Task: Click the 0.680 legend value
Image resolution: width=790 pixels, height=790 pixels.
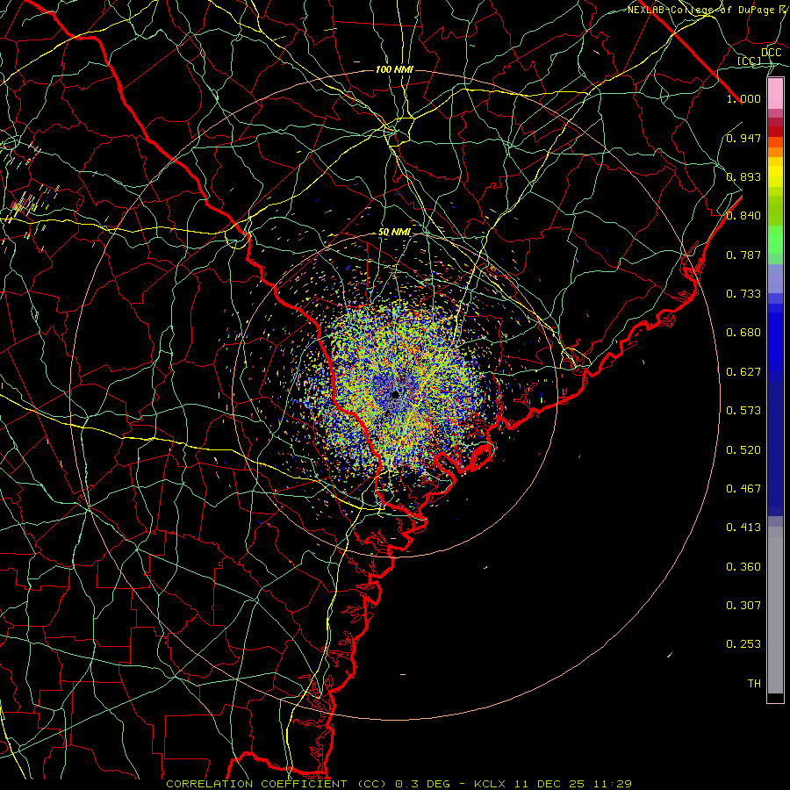Action: point(743,333)
